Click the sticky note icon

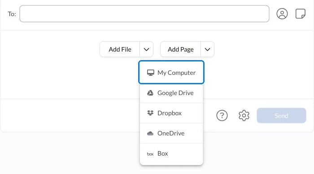click(301, 13)
